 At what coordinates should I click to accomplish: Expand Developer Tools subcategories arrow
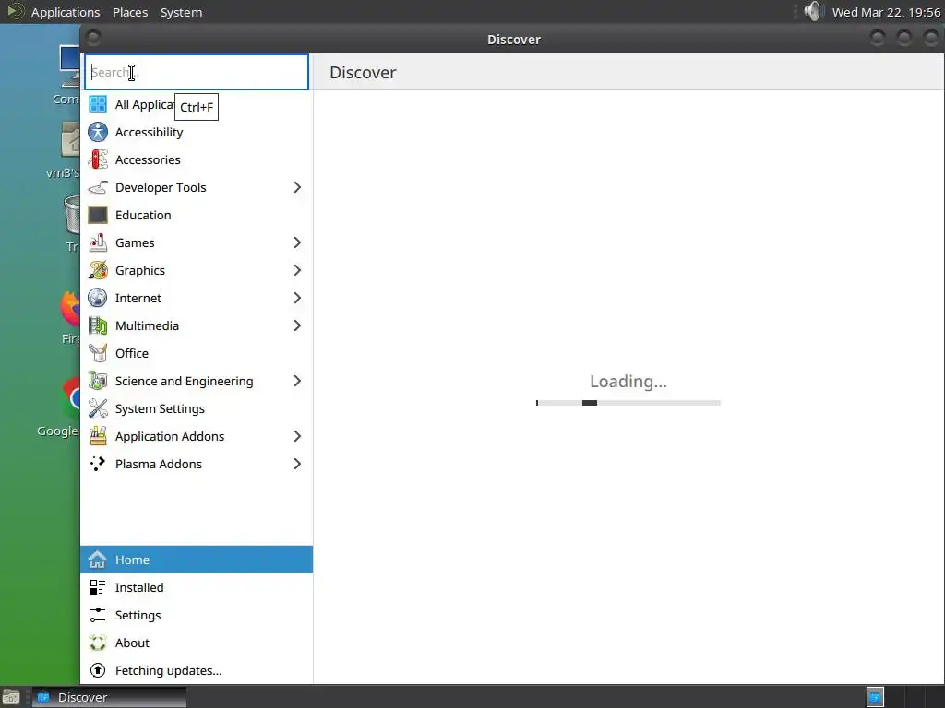pyautogui.click(x=297, y=188)
